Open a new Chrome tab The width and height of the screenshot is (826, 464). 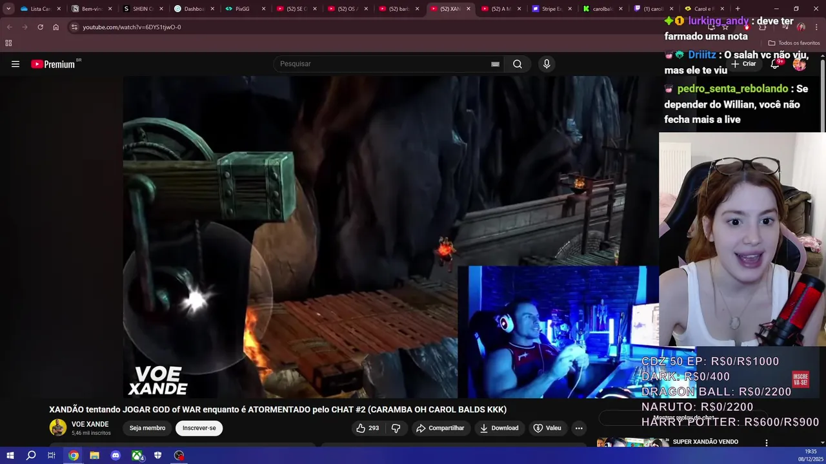coord(738,9)
